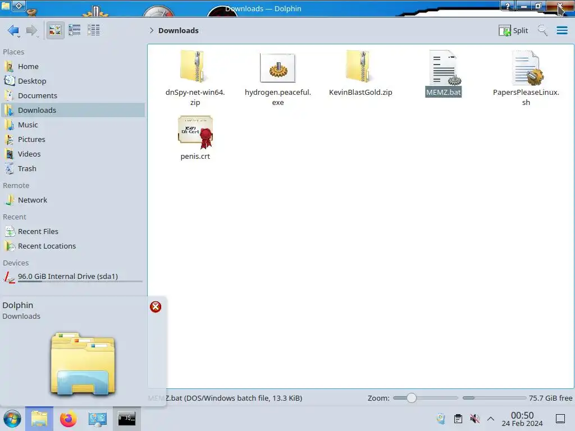Open Network under Remote
Image resolution: width=575 pixels, height=431 pixels.
tap(73, 200)
